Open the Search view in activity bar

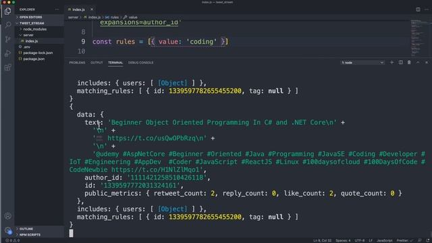(7, 25)
